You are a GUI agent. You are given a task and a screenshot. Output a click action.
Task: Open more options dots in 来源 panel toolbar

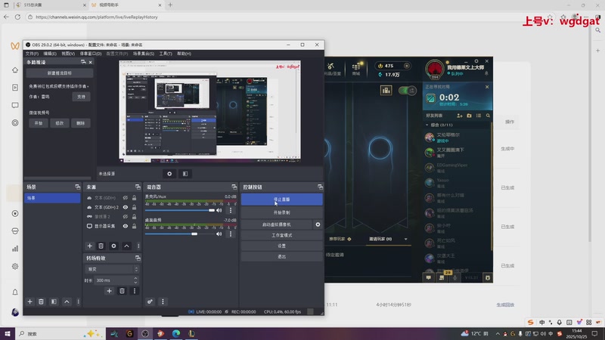click(138, 246)
